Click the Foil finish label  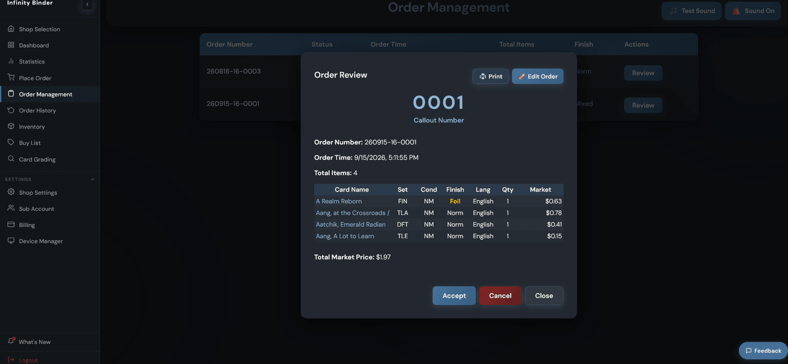click(x=455, y=201)
